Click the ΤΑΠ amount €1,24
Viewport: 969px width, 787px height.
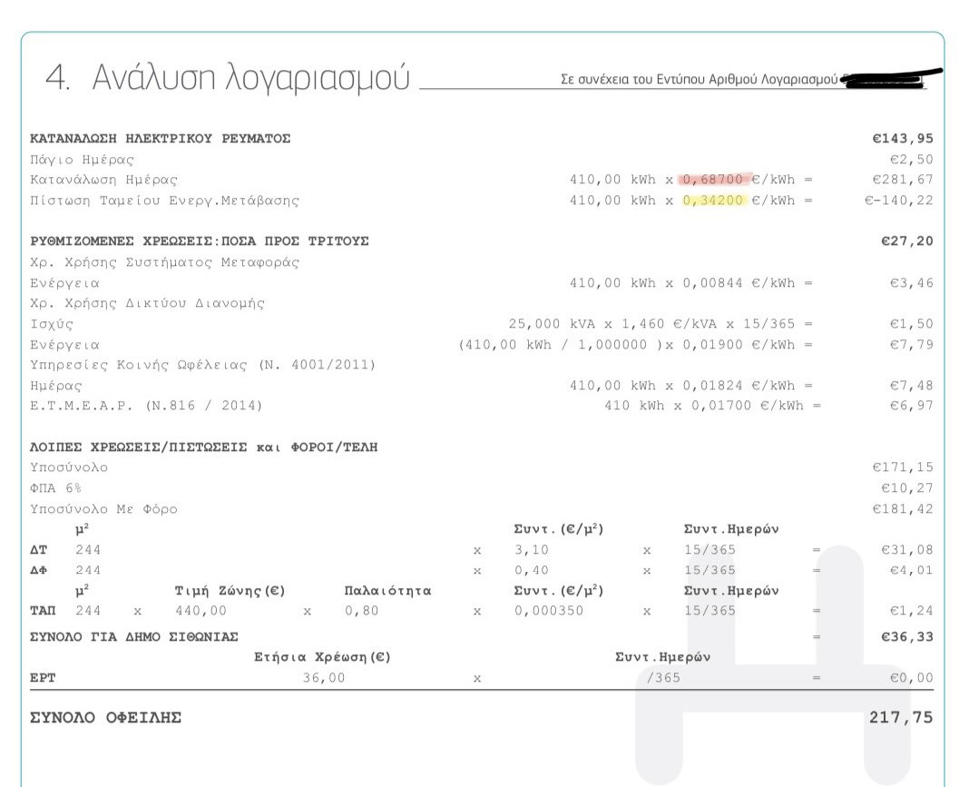[911, 611]
